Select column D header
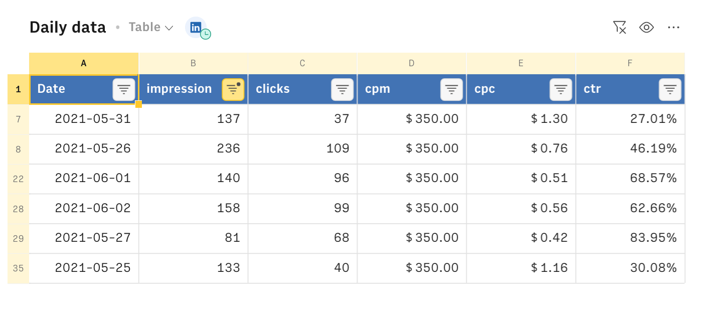 tap(412, 63)
